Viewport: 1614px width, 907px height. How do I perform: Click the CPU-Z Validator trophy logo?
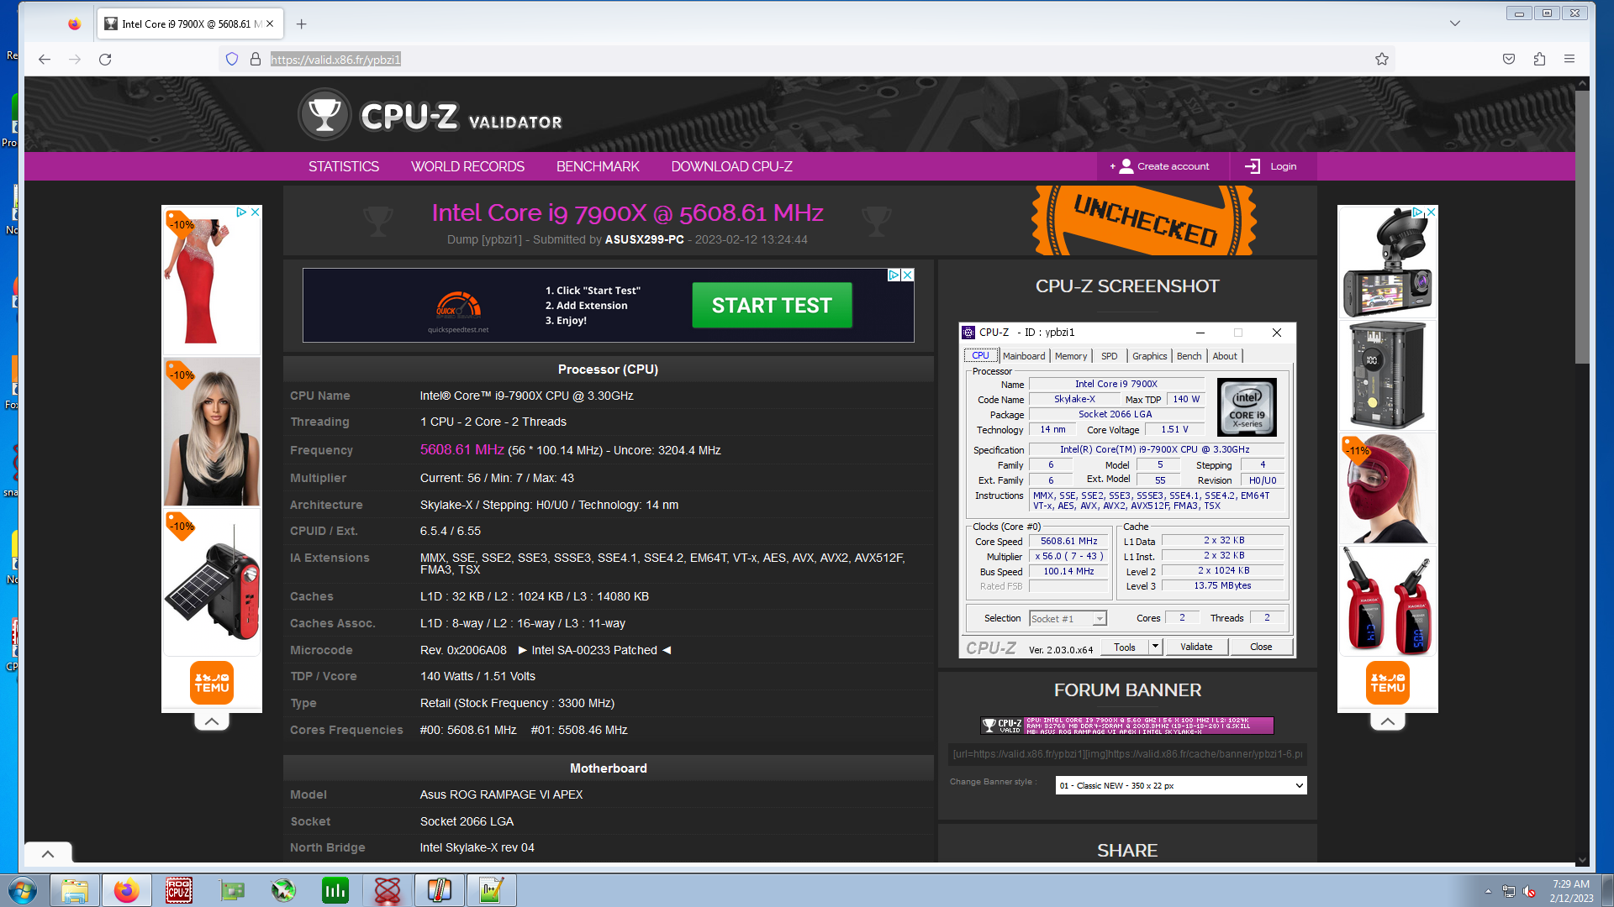(324, 114)
